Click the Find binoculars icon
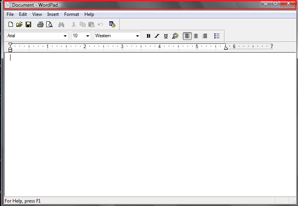 pos(61,24)
